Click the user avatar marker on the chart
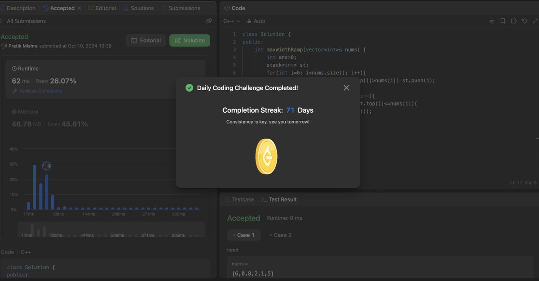This screenshot has width=539, height=281. click(46, 166)
